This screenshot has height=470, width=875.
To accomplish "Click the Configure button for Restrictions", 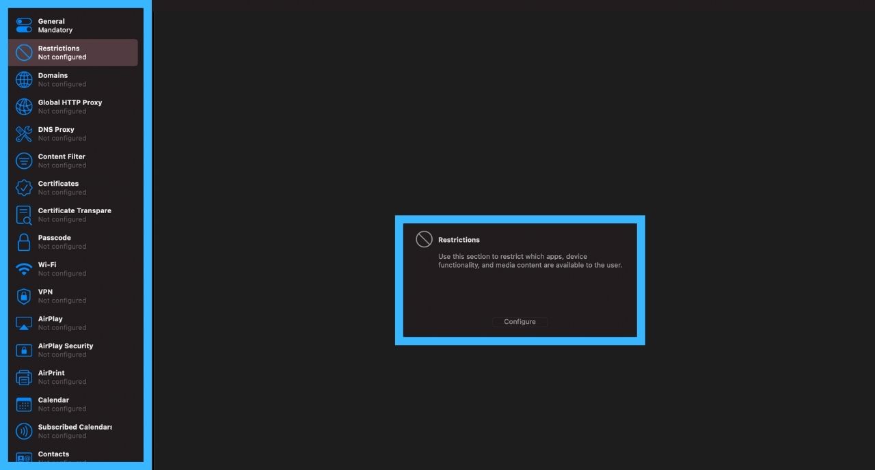I will point(520,322).
